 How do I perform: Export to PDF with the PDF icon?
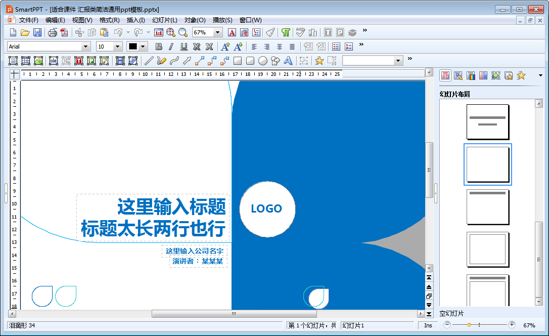point(64,32)
